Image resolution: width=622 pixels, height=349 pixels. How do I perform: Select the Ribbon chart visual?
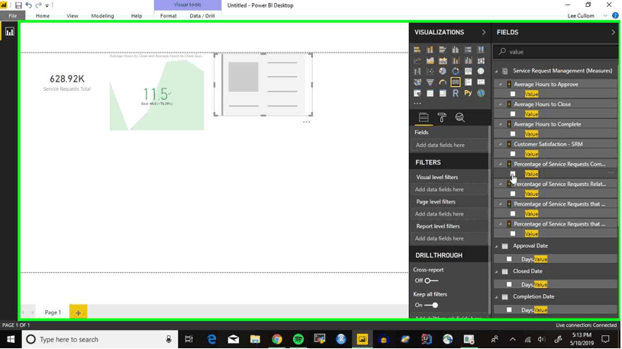point(481,61)
